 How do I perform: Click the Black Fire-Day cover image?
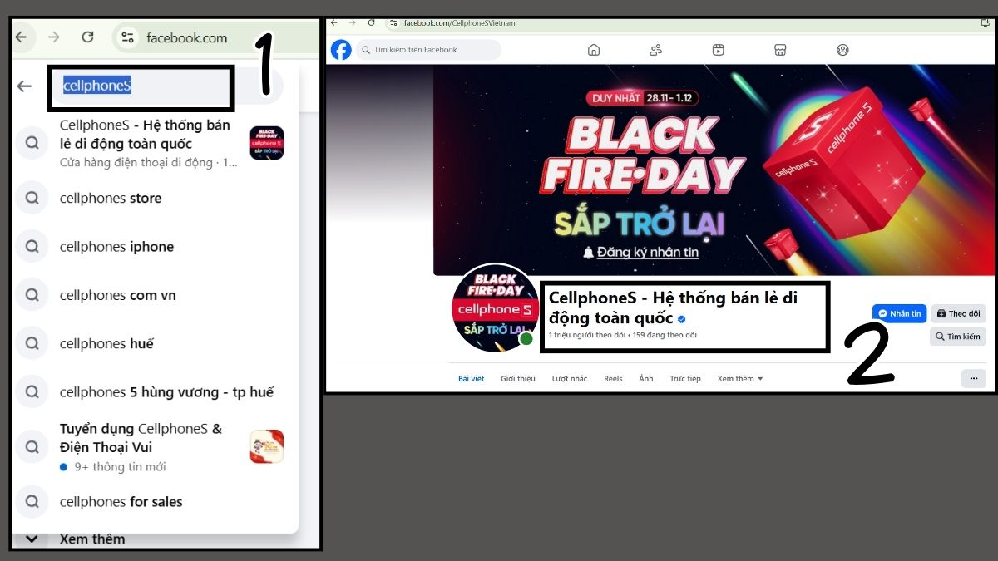[714, 170]
